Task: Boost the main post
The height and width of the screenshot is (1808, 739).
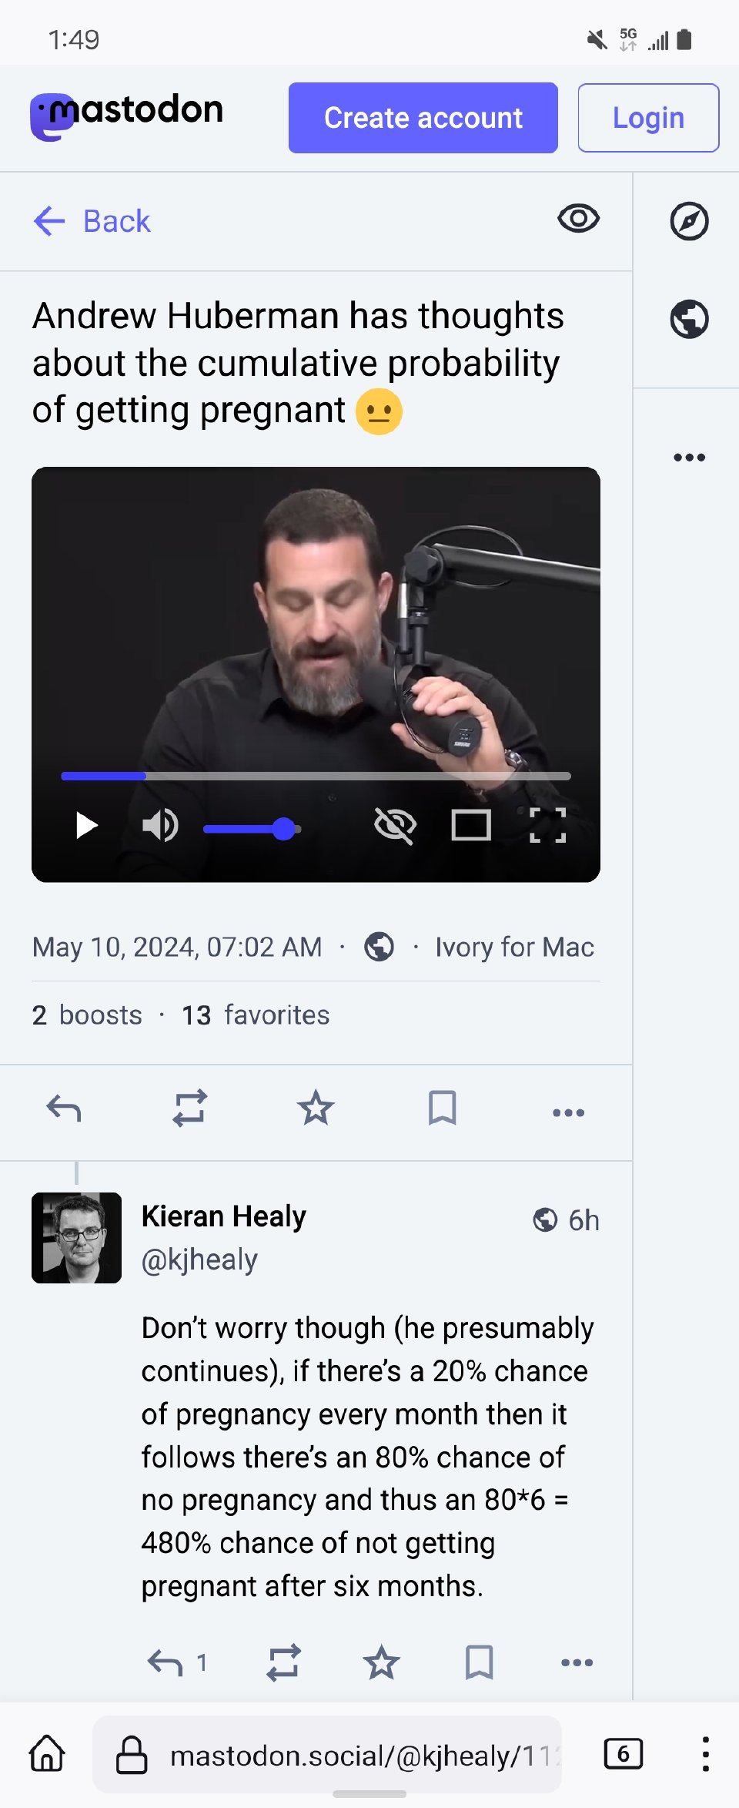Action: click(189, 1109)
